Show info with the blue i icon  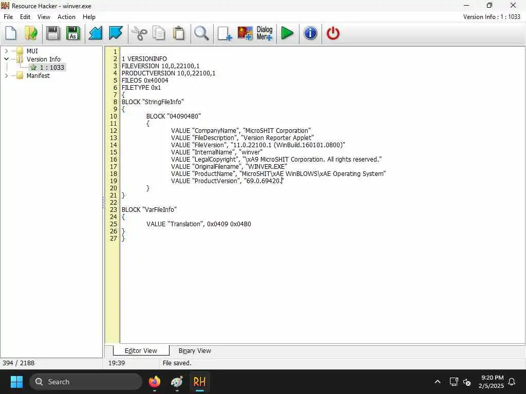click(310, 33)
